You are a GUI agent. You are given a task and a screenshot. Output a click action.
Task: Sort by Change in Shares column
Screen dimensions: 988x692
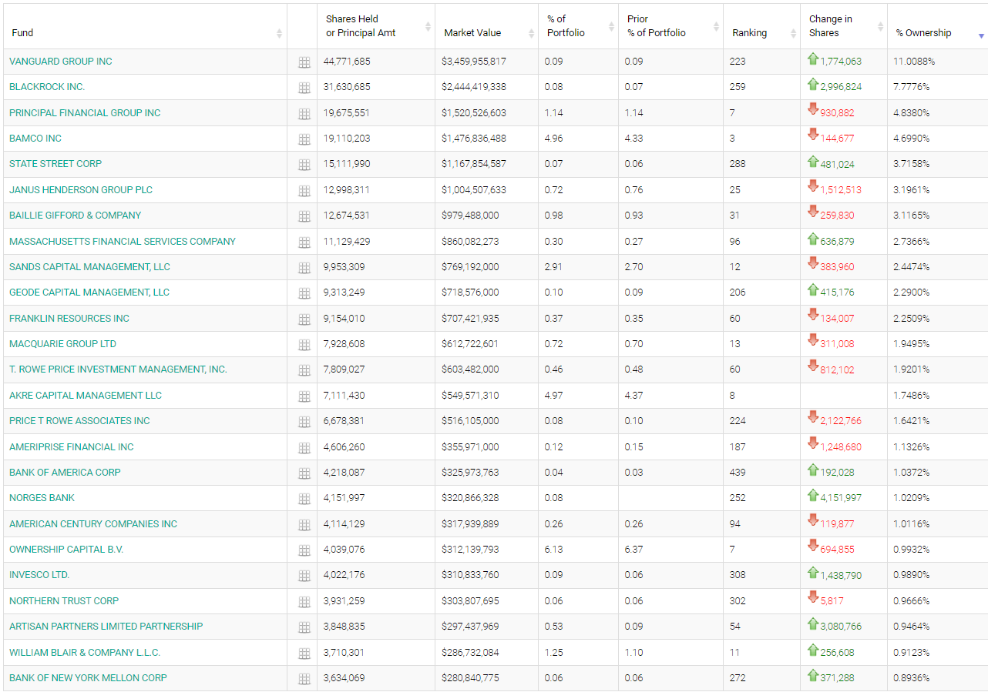point(844,26)
